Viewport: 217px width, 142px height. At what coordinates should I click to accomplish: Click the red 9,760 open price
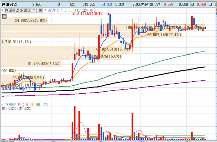(201, 4)
